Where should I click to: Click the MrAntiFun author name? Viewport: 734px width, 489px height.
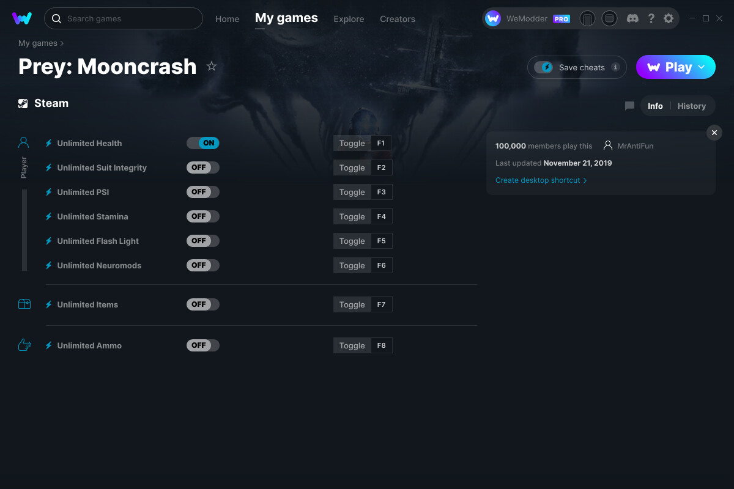tap(636, 146)
